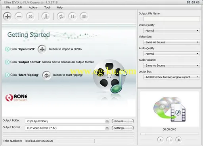Open the Output Folder path dropdown
Image resolution: width=203 pixels, height=146 pixels.
coord(107,121)
